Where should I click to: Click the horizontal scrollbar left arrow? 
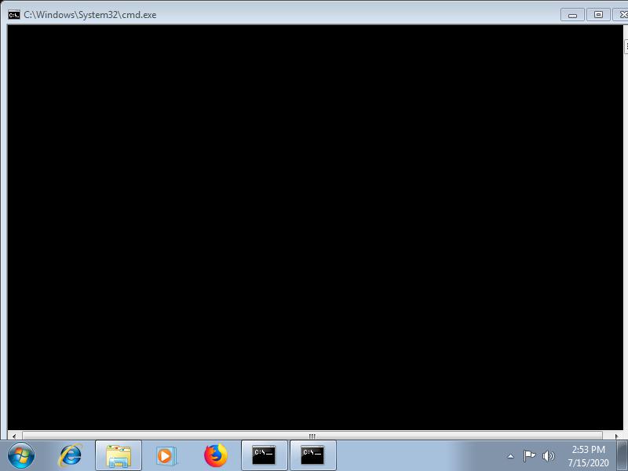pyautogui.click(x=14, y=436)
